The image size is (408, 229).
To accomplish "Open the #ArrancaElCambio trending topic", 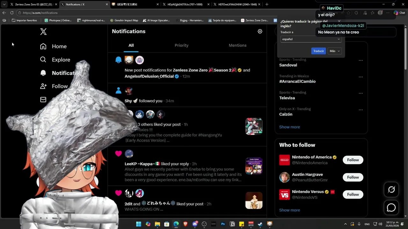I will (297, 81).
